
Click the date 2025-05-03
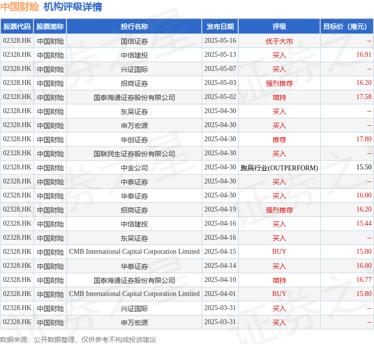[x=220, y=83]
